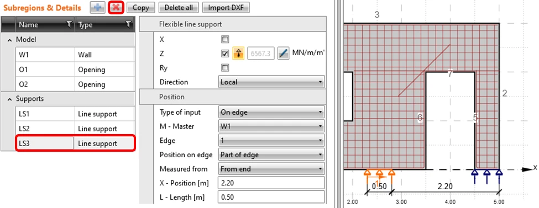Click edge number 5 label in drawing

[x=475, y=118]
